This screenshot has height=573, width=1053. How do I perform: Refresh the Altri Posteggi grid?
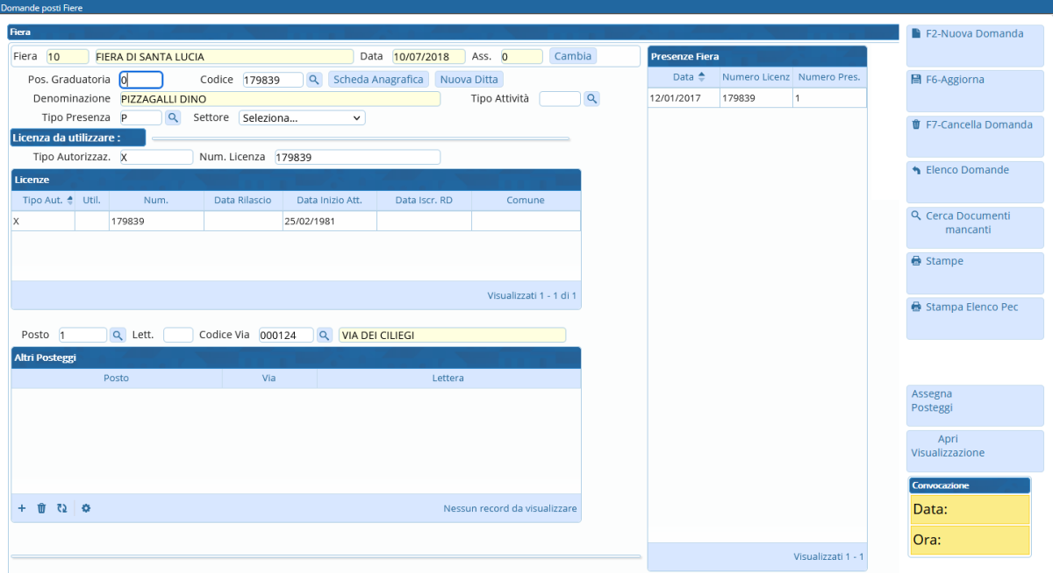tap(61, 508)
